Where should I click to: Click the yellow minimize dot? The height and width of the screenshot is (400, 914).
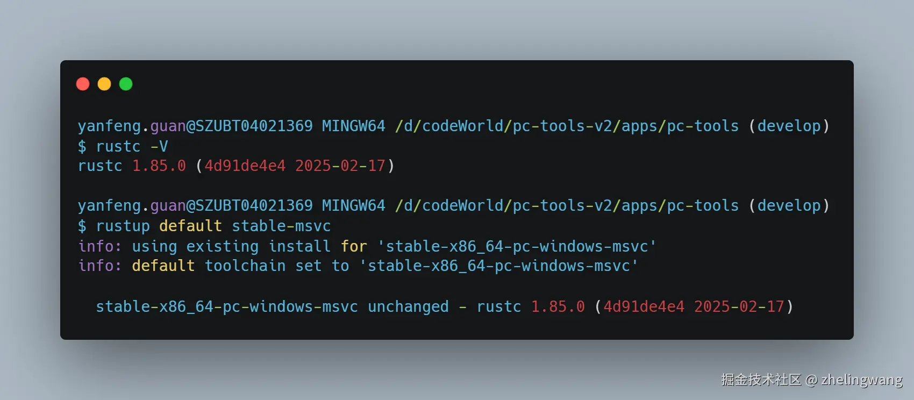[x=104, y=84]
